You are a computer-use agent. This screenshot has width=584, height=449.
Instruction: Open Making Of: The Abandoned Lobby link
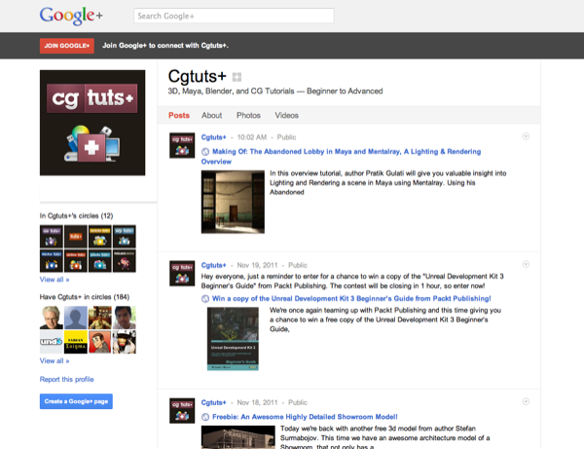[x=341, y=157]
